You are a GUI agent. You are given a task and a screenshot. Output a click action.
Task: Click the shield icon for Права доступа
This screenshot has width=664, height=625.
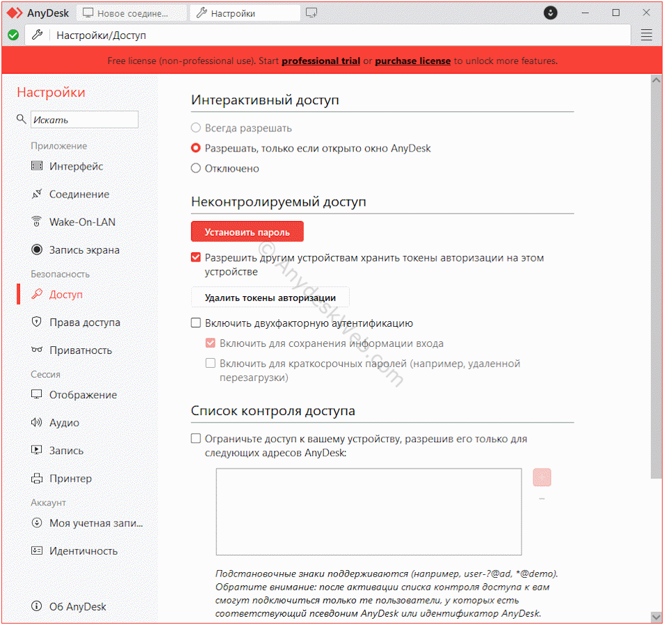coord(37,322)
